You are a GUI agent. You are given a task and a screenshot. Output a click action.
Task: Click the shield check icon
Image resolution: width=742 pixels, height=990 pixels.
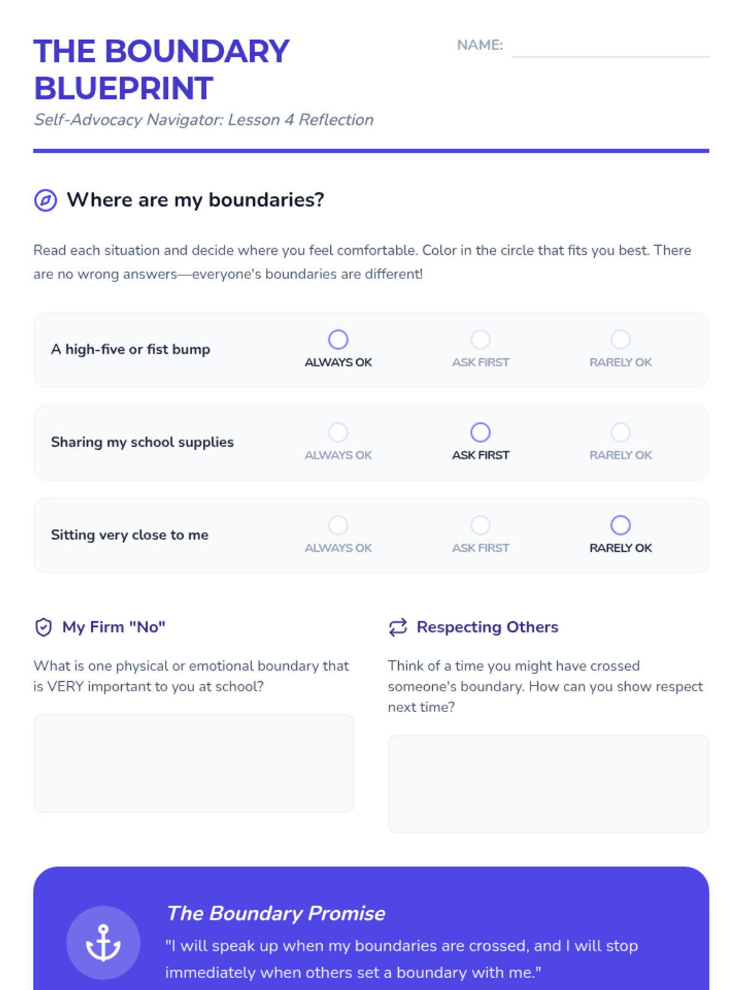point(43,627)
